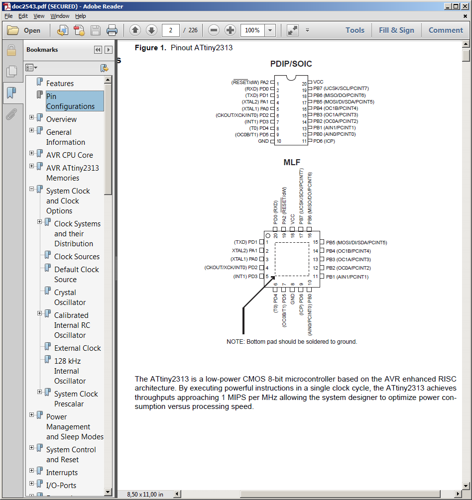This screenshot has height=500, width=472.
Task: Expand the Overview bookmark
Action: click(31, 117)
